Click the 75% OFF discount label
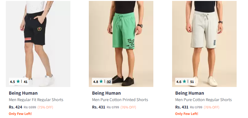This screenshot has height=118, width=248. [x=45, y=107]
